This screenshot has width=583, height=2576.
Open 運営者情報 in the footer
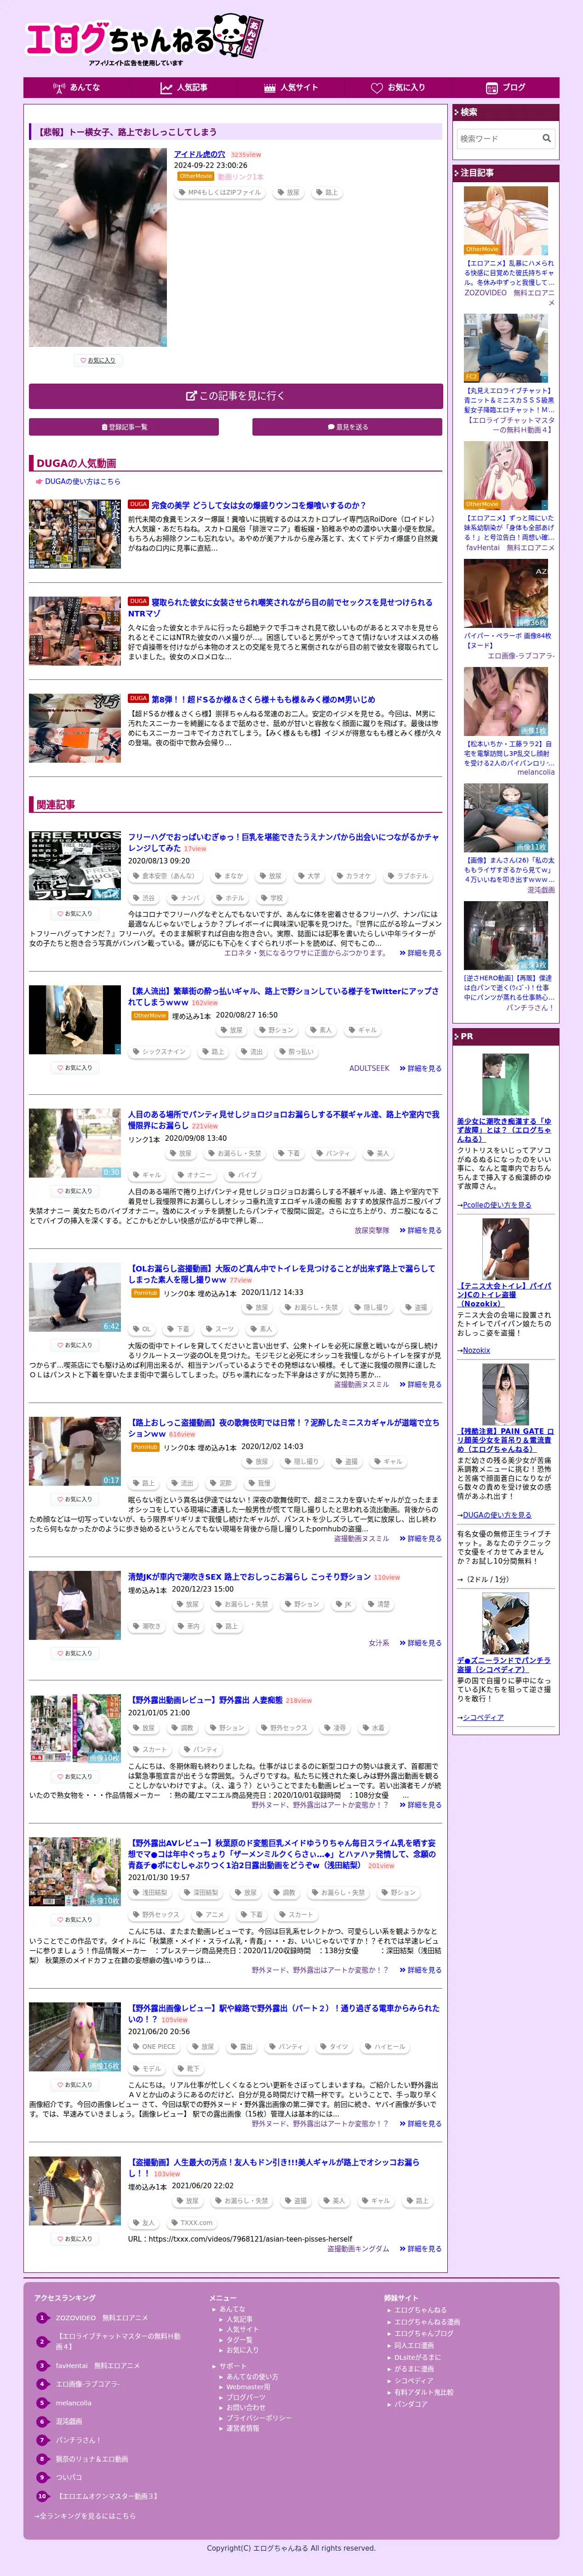pyautogui.click(x=242, y=2428)
